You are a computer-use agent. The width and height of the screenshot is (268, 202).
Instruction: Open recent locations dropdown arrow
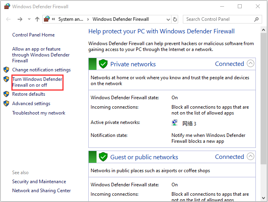coord(29,19)
